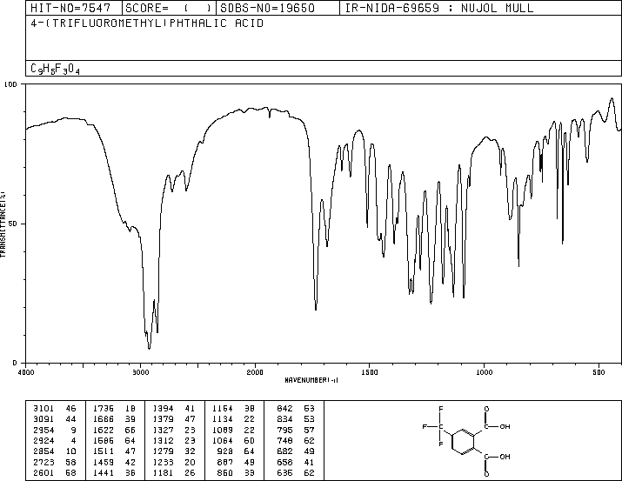The width and height of the screenshot is (622, 481).
Task: Click the 500 wavenumber axis label
Action: click(x=599, y=372)
